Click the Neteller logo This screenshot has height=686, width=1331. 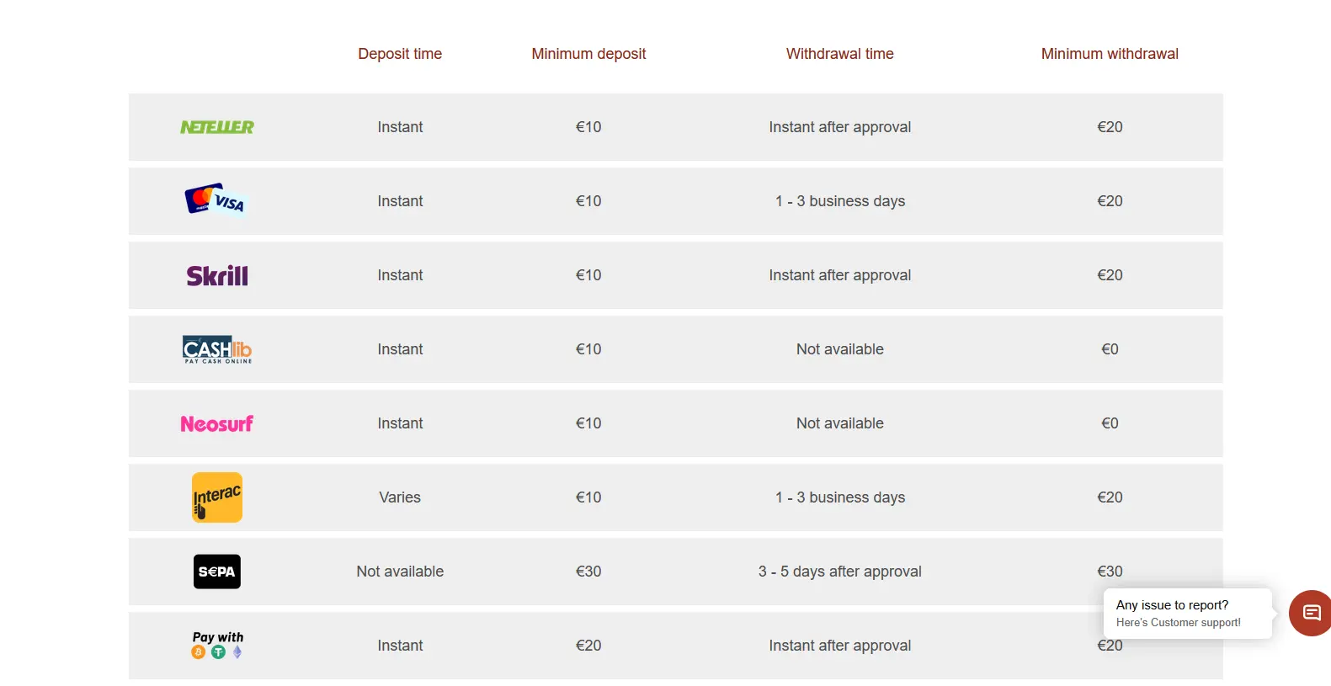217,127
